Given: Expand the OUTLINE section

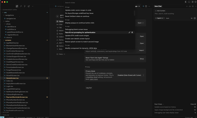Looking at the screenshot, I should point(5,112).
